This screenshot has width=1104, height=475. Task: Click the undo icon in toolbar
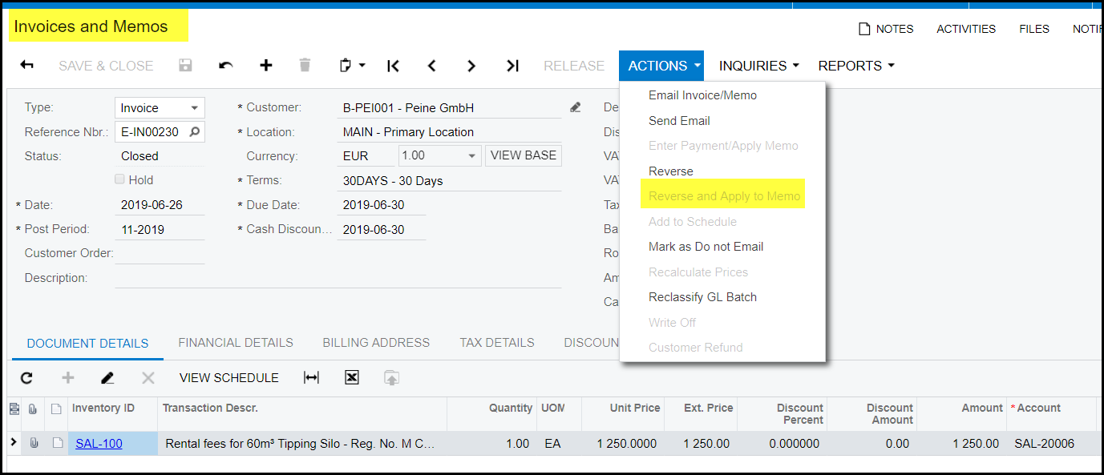pos(226,66)
